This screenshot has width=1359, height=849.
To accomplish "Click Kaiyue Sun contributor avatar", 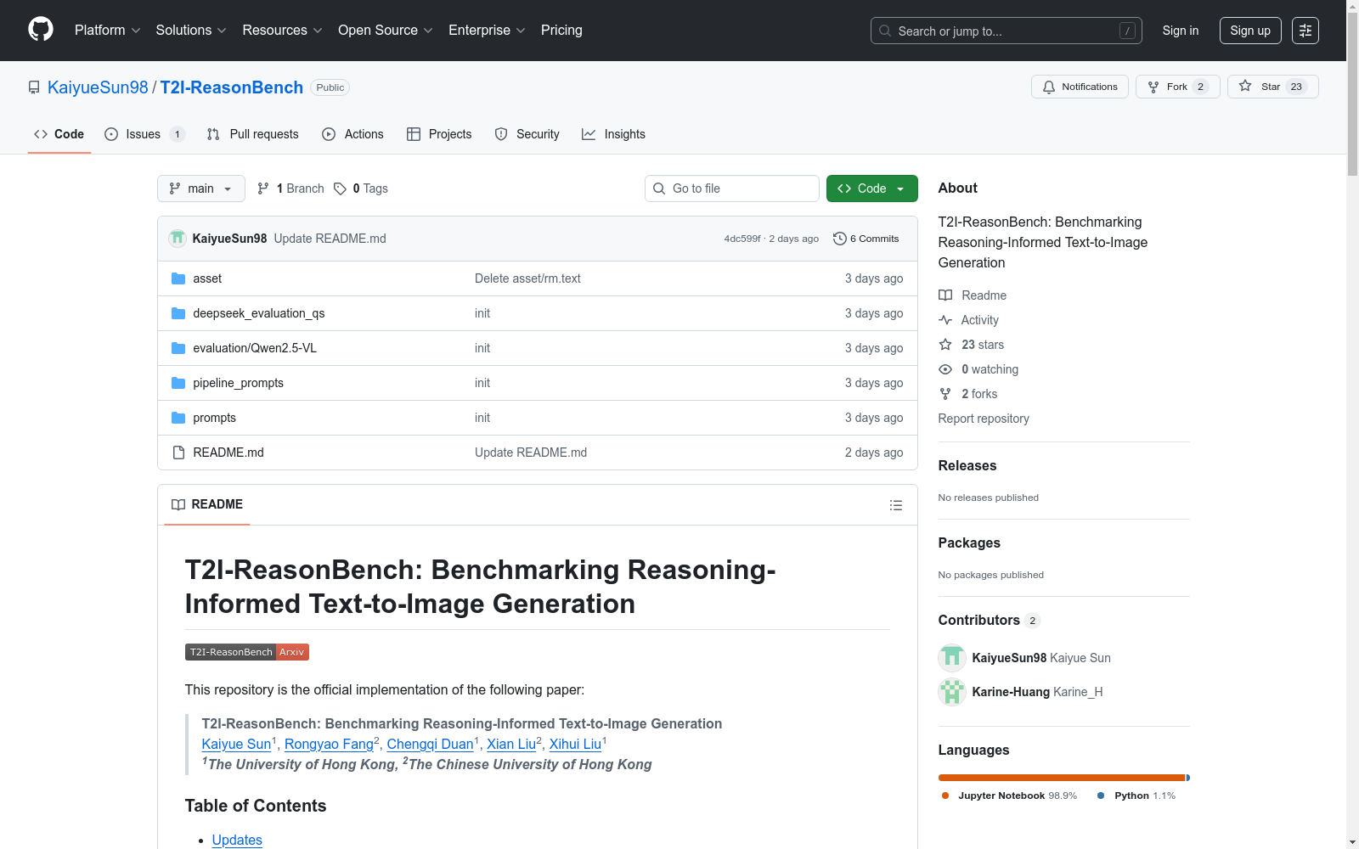I will point(952,658).
